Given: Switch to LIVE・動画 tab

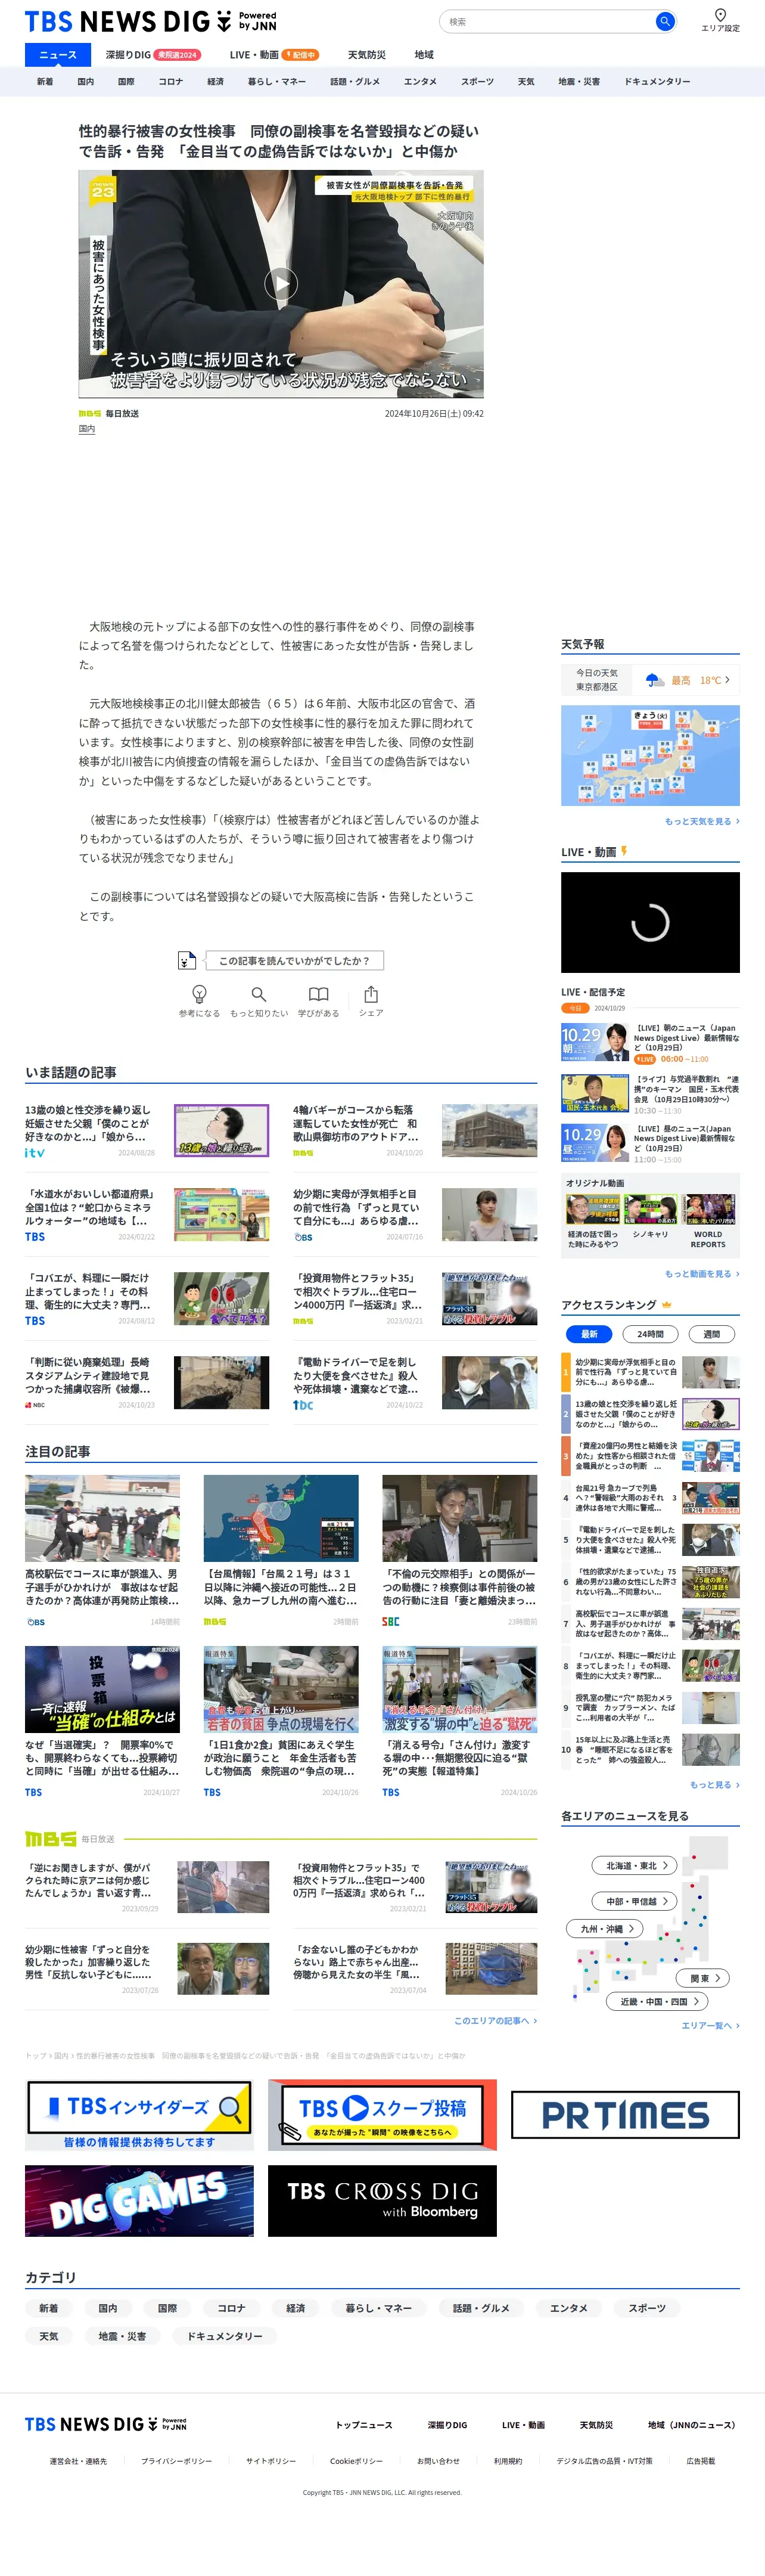Looking at the screenshot, I should point(273,55).
